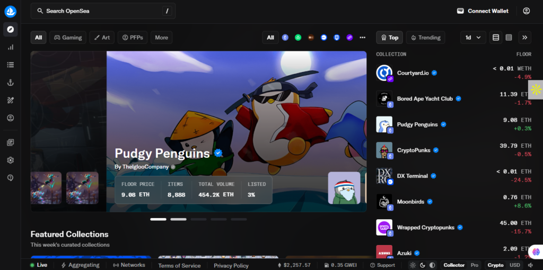The width and height of the screenshot is (543, 270).
Task: Open Privacy Policy link
Action: coord(231,266)
